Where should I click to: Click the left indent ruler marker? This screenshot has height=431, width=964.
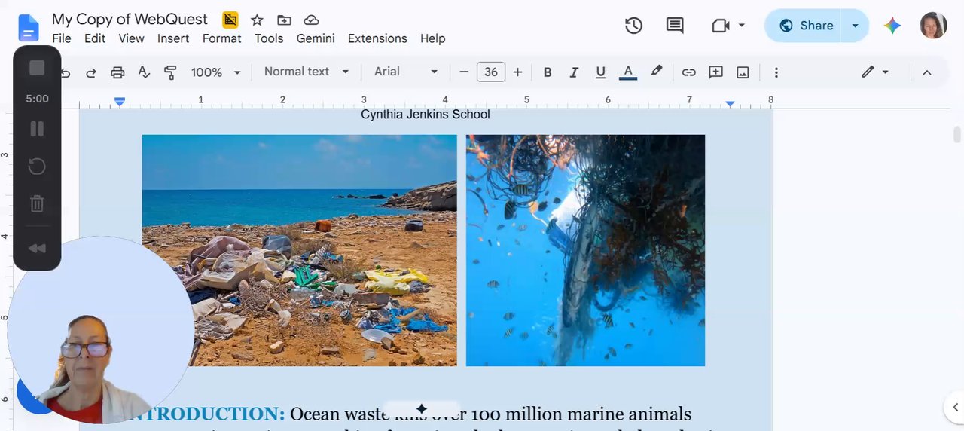click(119, 102)
